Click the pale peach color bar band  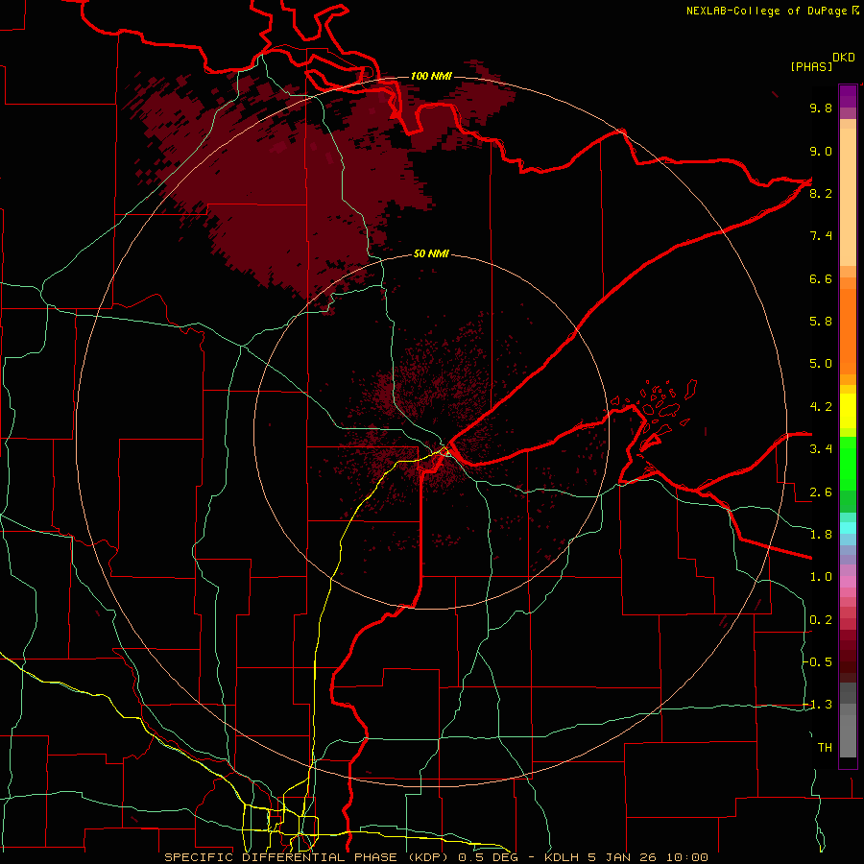coord(848,199)
